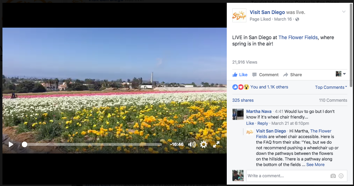Open the comment-as profile selector dropdown

point(341,74)
